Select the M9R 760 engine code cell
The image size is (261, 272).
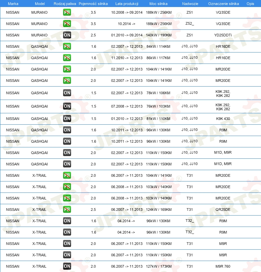tap(223, 266)
